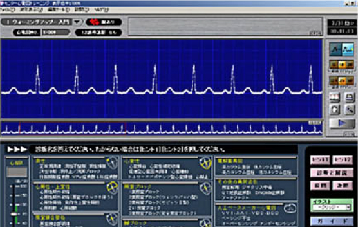
Task: Go to previous question with 前問
Action: [x=320, y=185]
